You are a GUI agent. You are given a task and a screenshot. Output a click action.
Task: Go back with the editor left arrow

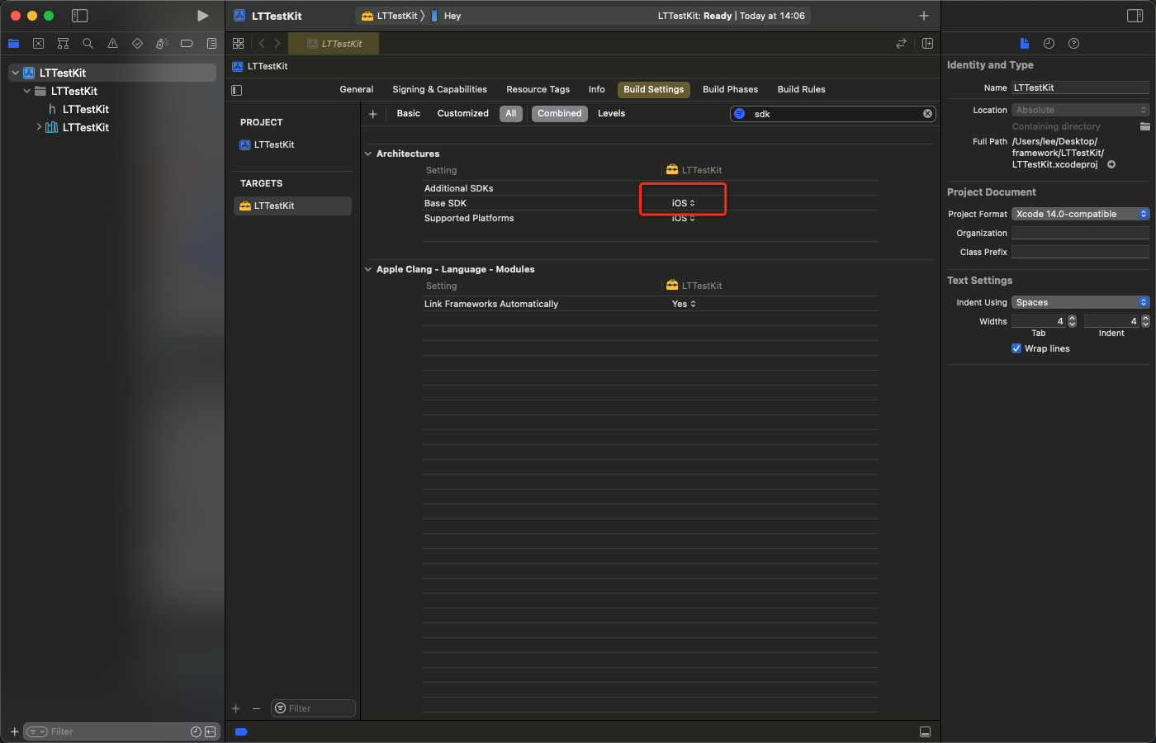coord(262,44)
